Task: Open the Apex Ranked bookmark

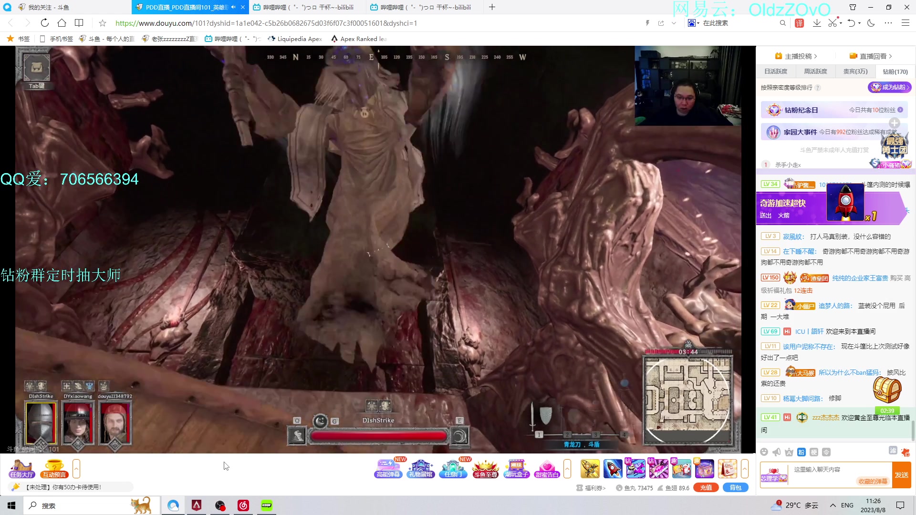Action: pos(359,39)
